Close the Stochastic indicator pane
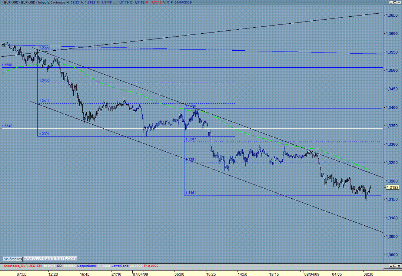Image resolution: width=402 pixels, height=276 pixels. (x=399, y=266)
